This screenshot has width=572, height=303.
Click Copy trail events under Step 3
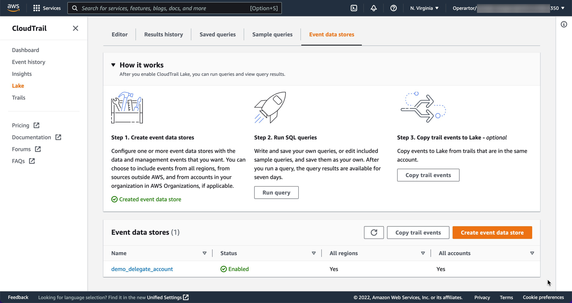tap(428, 175)
